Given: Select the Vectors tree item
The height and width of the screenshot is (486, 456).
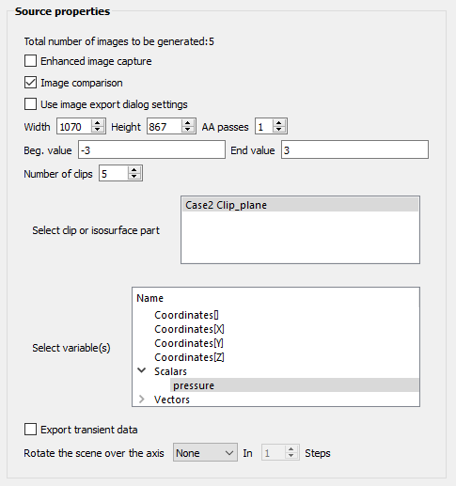Looking at the screenshot, I should 172,400.
